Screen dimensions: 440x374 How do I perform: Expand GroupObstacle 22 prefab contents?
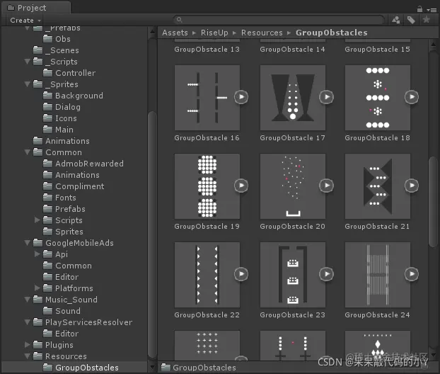click(x=241, y=274)
